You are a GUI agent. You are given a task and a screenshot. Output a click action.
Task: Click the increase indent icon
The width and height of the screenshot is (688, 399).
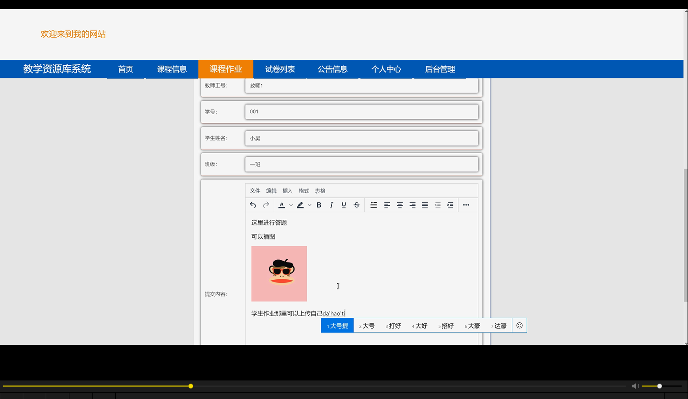450,204
